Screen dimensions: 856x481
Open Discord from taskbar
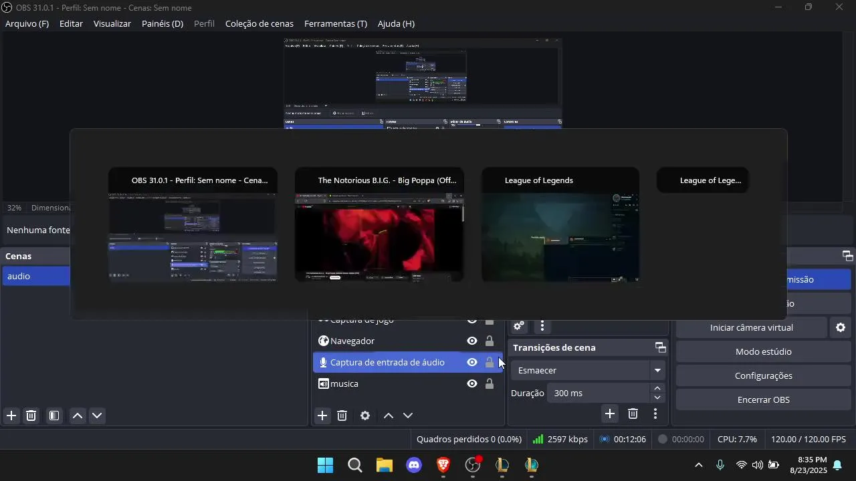click(x=414, y=465)
